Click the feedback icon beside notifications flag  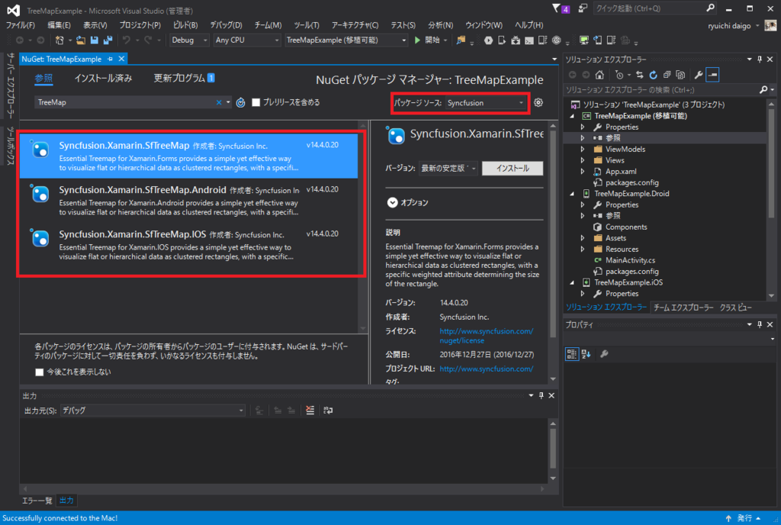[582, 8]
